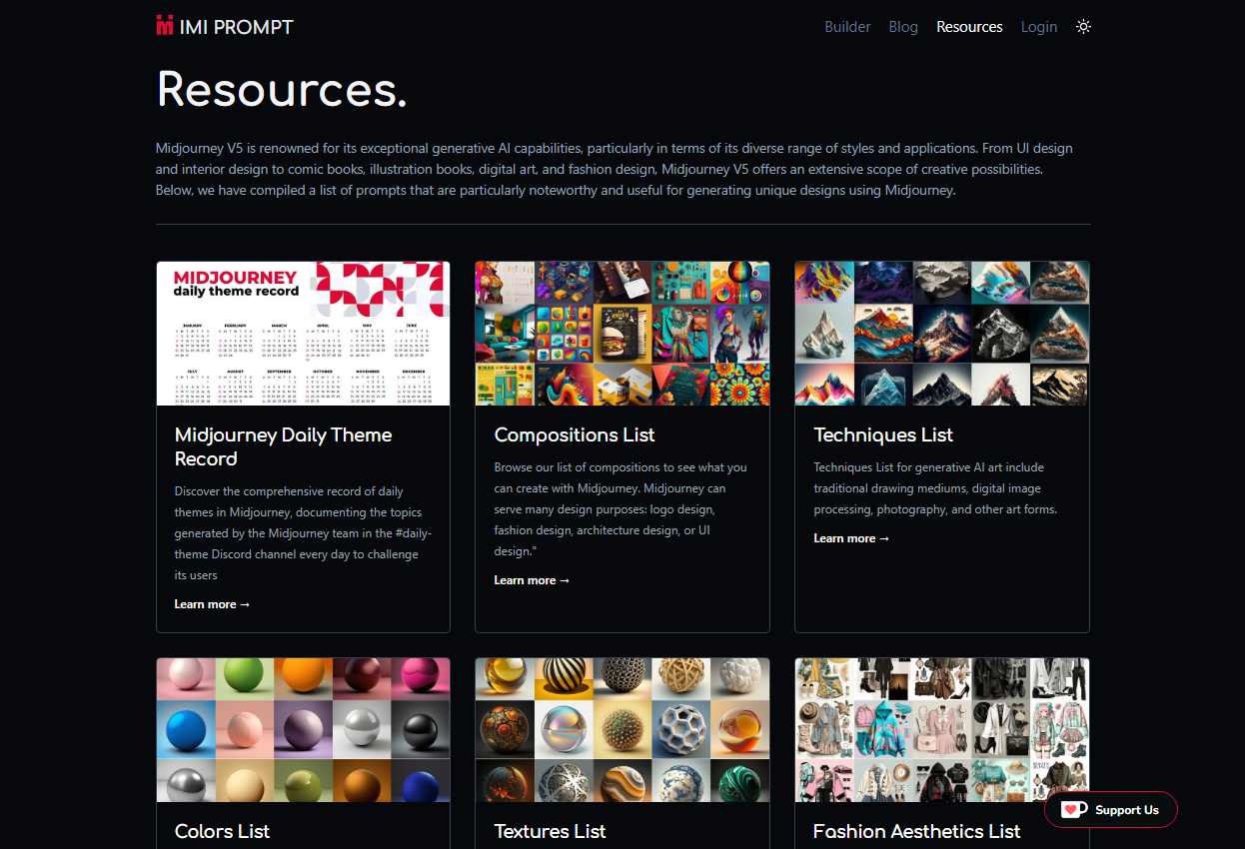Image resolution: width=1245 pixels, height=849 pixels.
Task: Click the IMI PROMPT site title
Action: [x=237, y=27]
